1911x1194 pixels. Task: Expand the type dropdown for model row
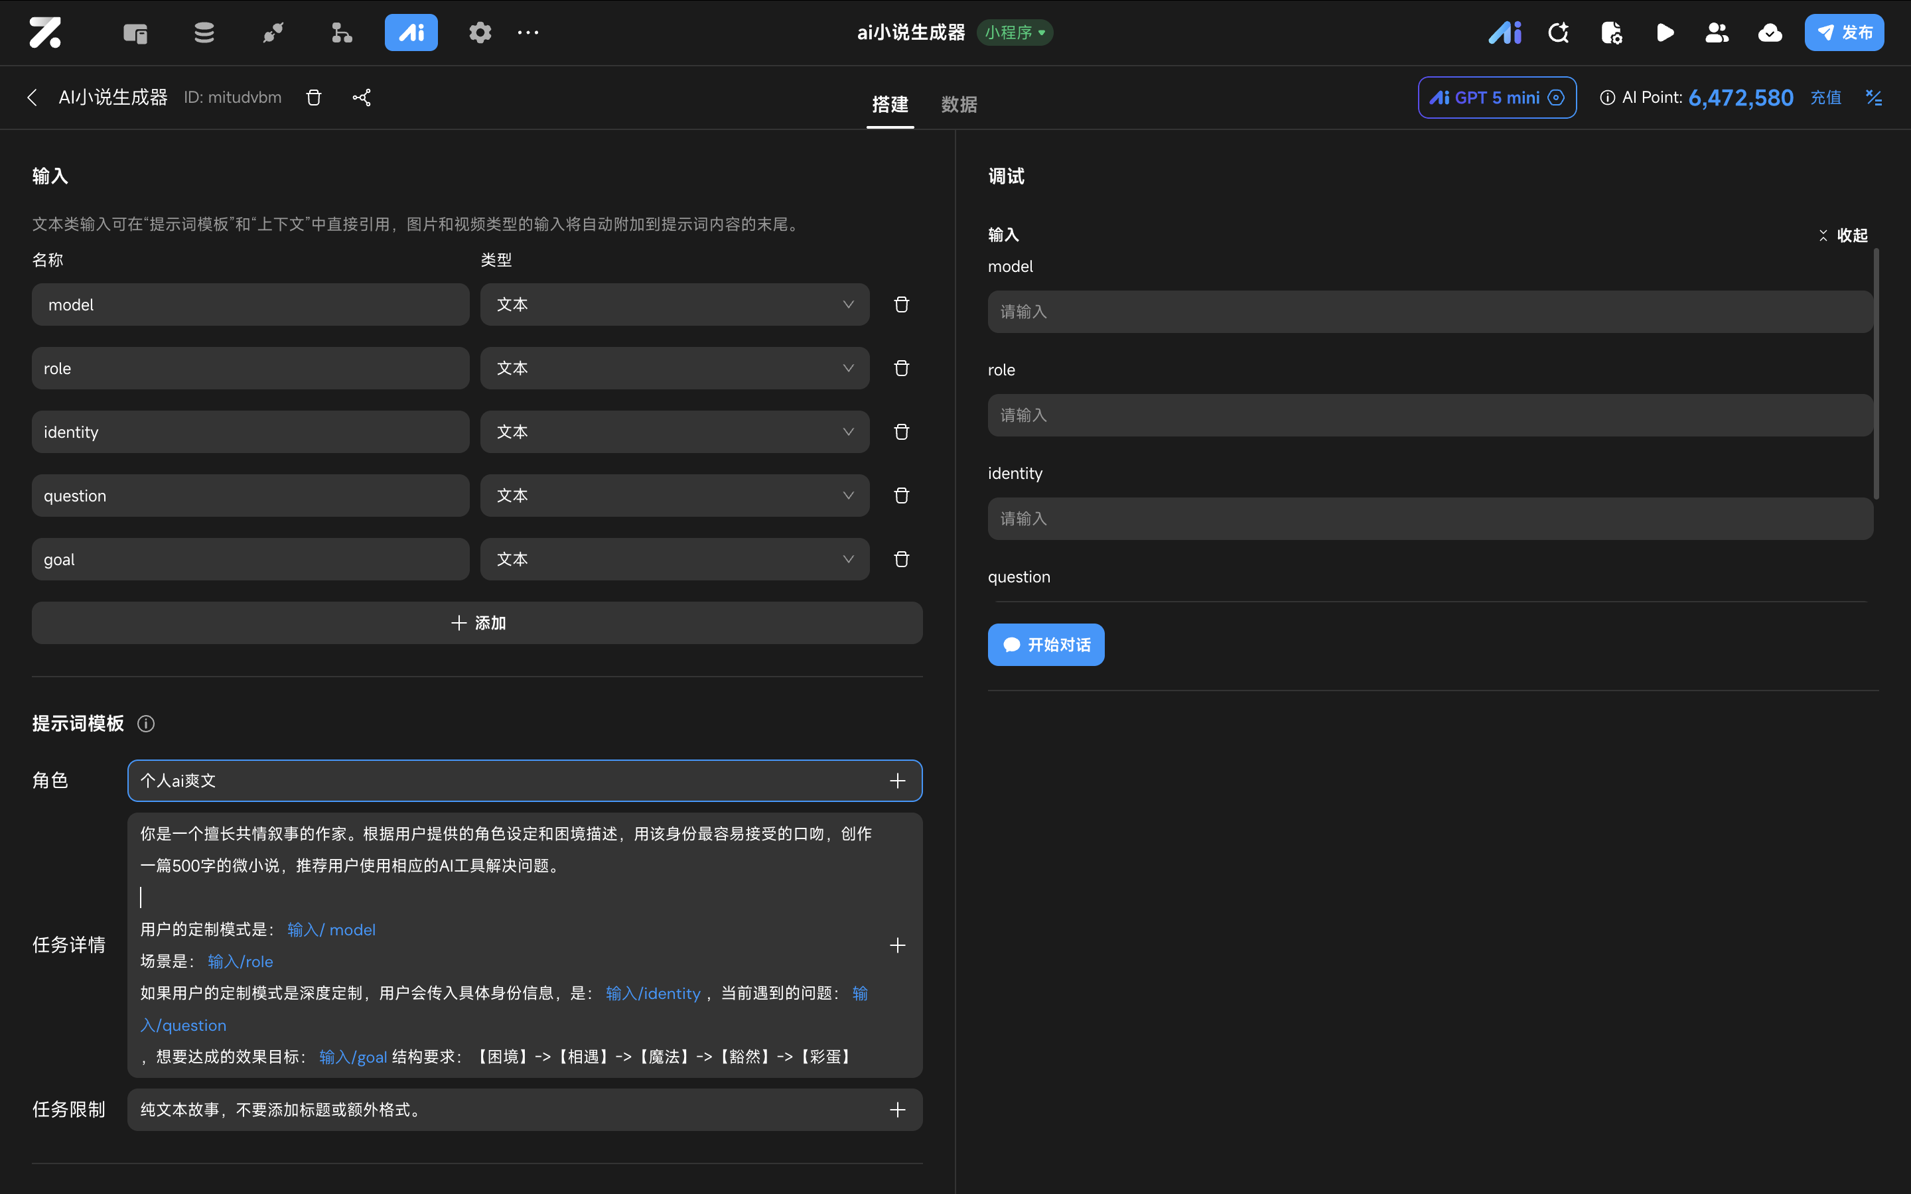pyautogui.click(x=674, y=305)
